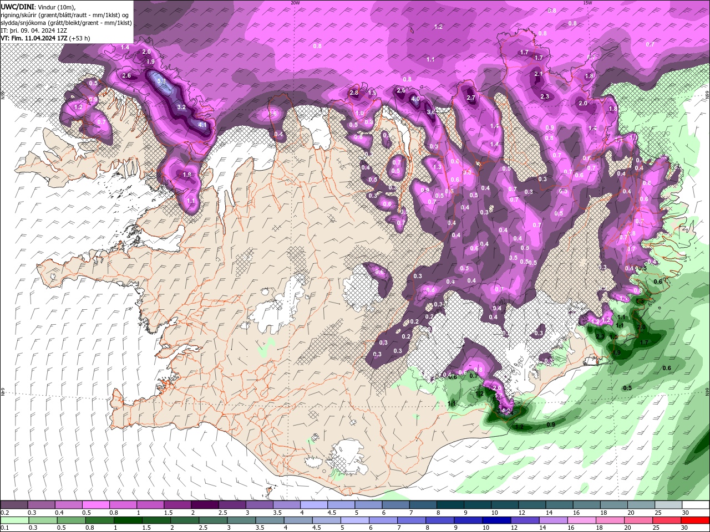Select the palest green 0.1 swatch on rain scale
Viewport: 710px width, 532px height.
(14, 520)
